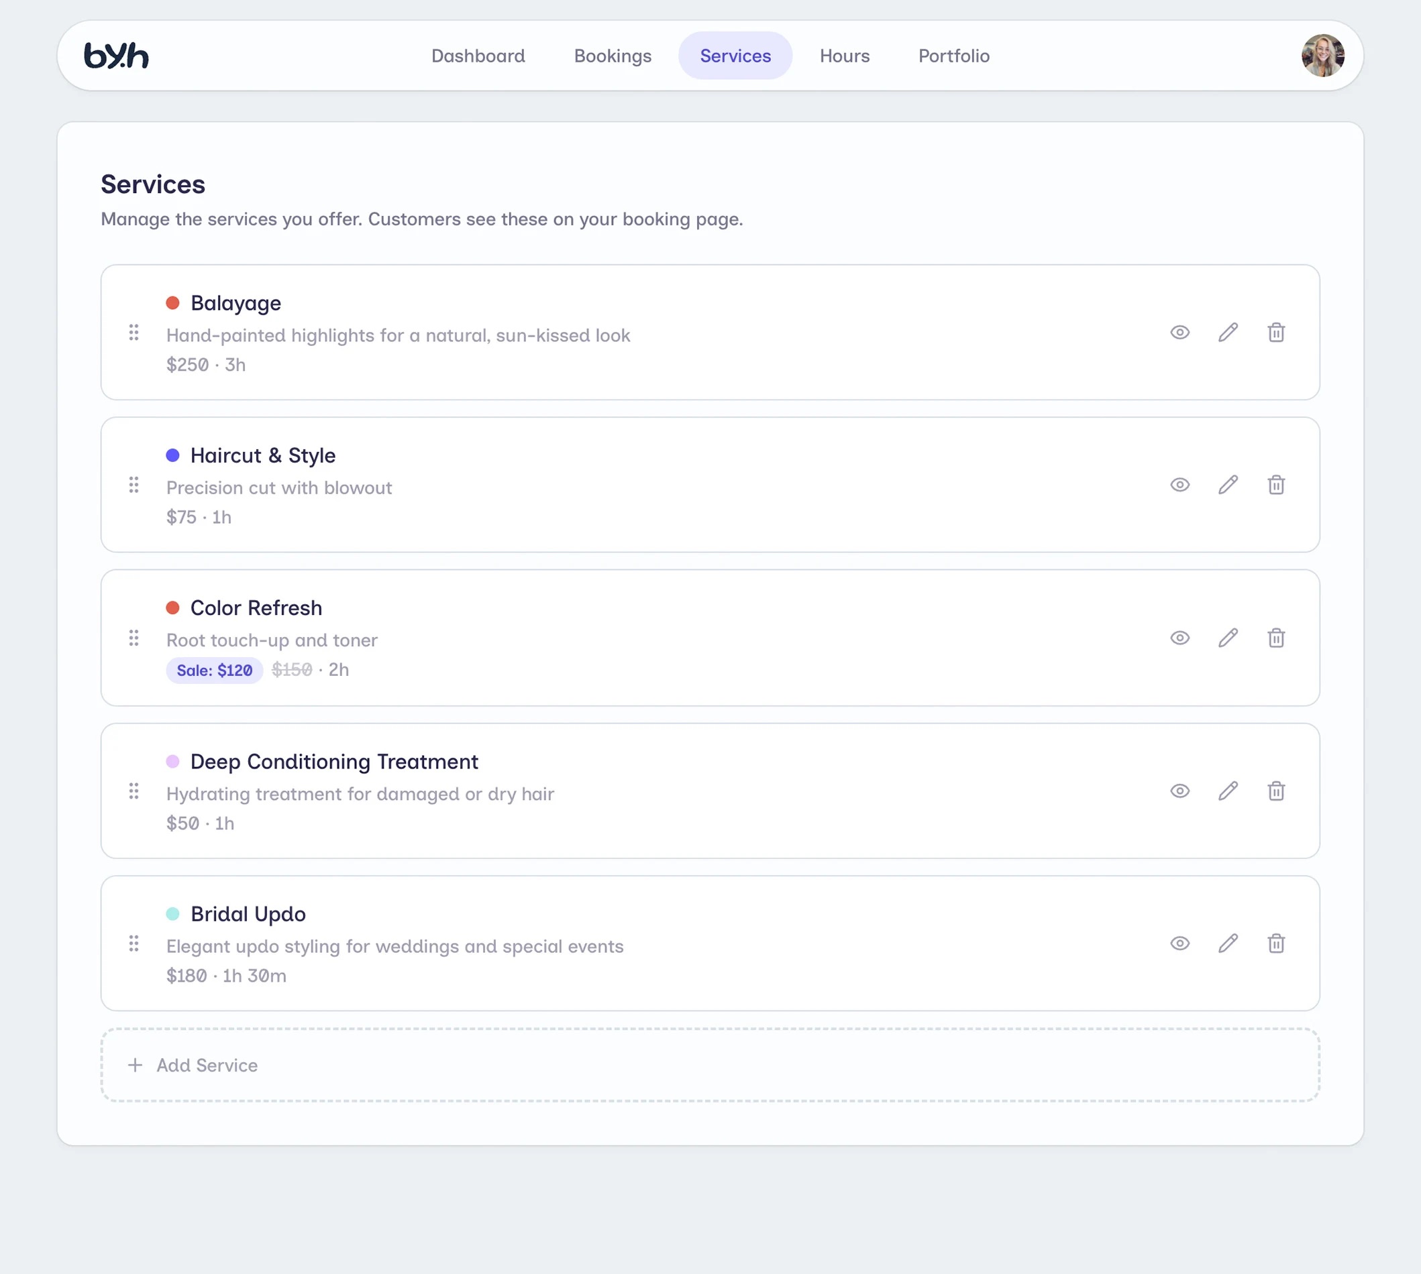Edit the Haircut & Style service

coord(1228,485)
